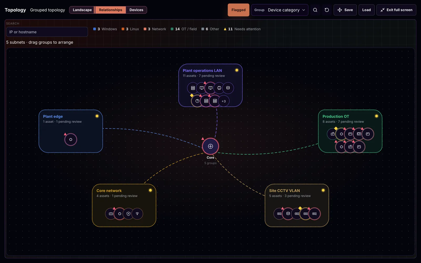
Task: Click the Load button
Action: click(x=367, y=10)
